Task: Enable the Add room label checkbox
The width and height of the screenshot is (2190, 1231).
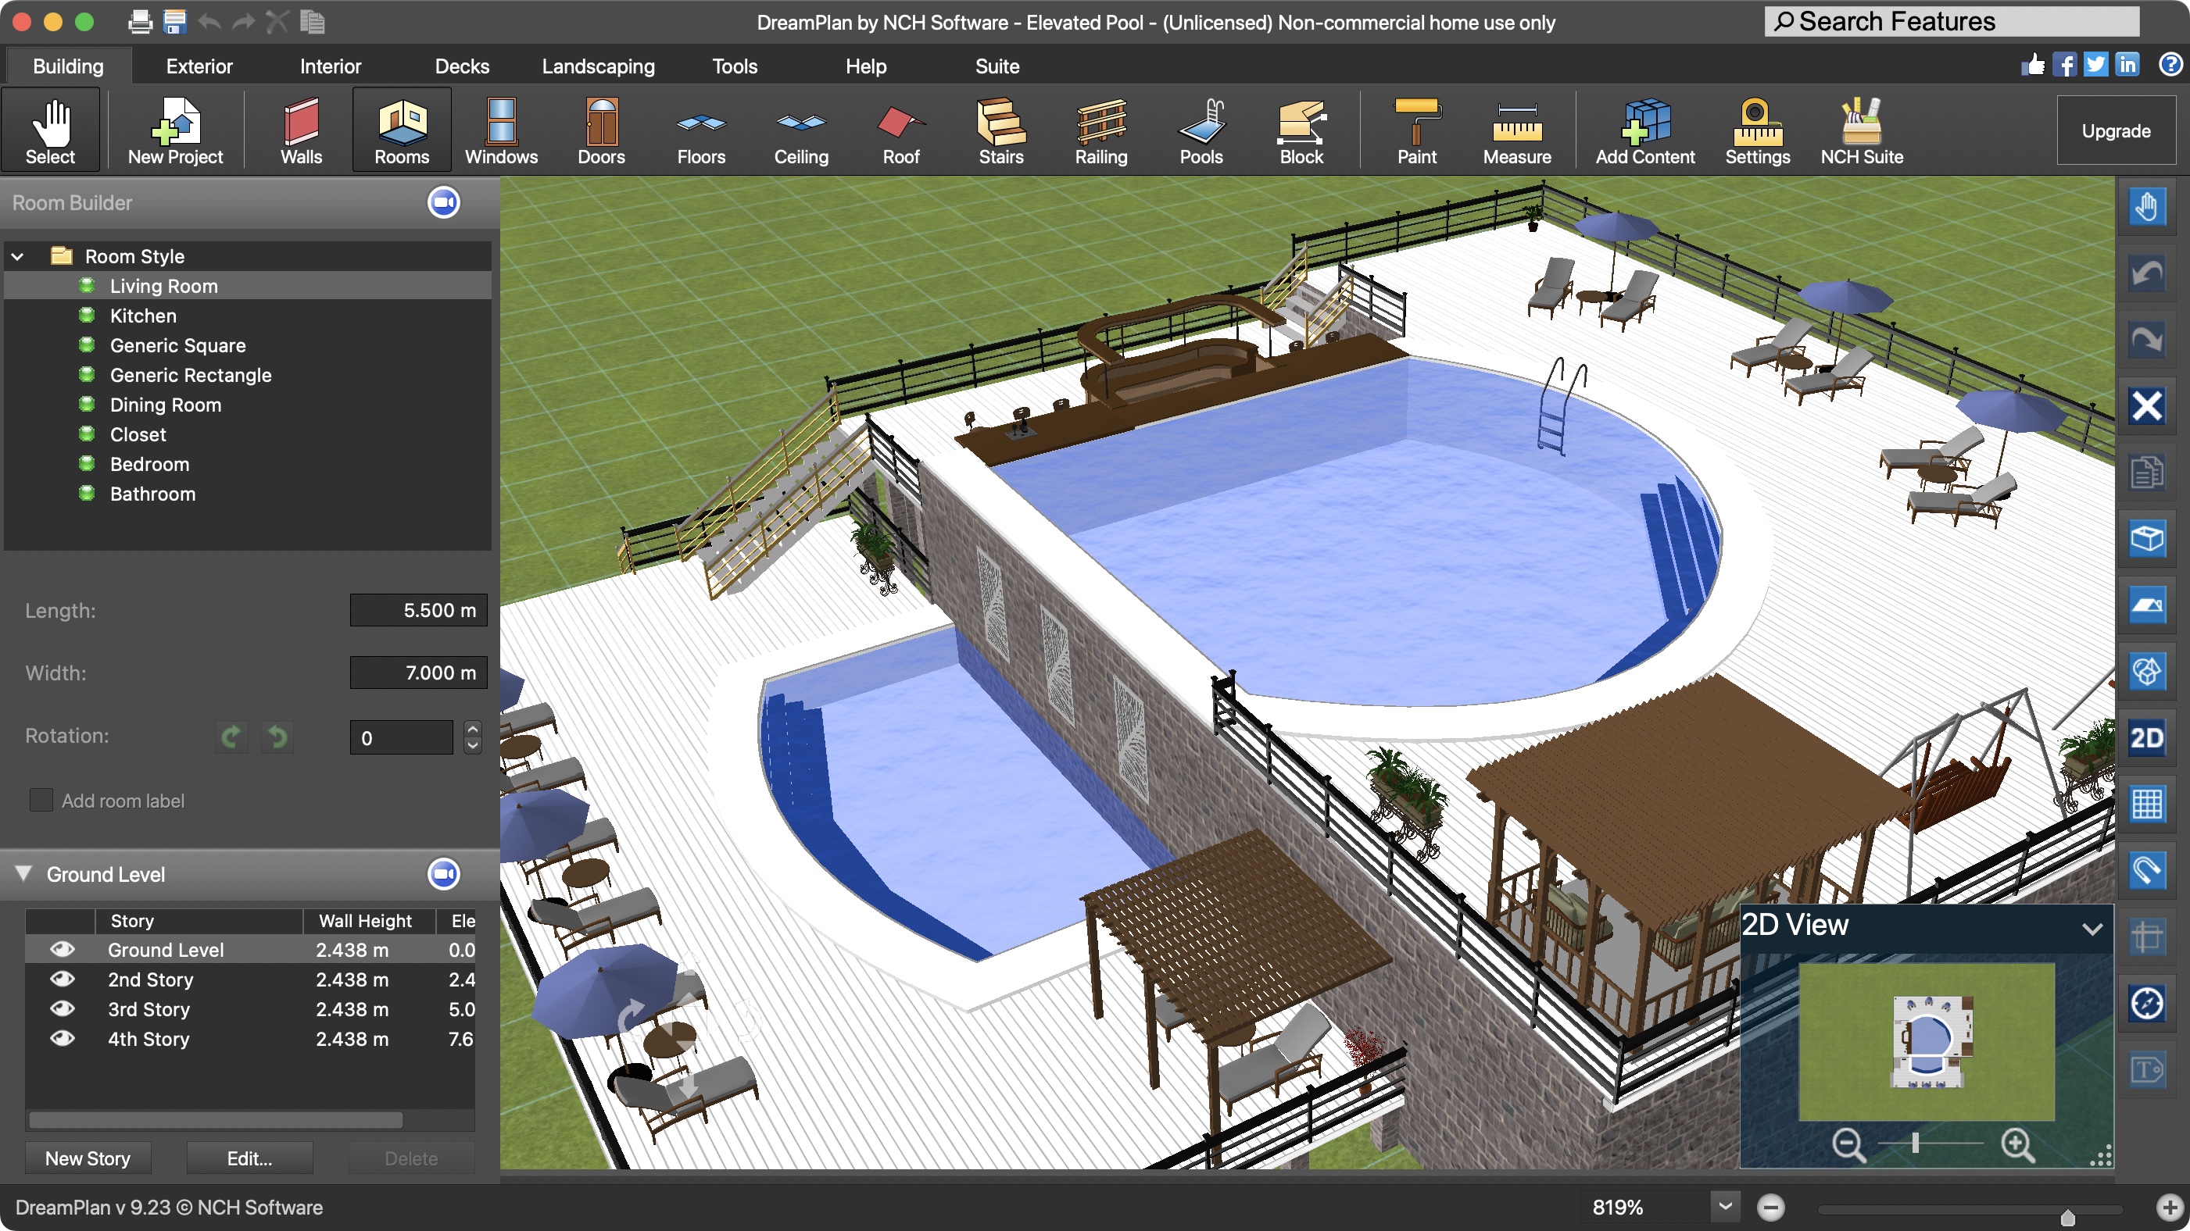Action: click(41, 801)
